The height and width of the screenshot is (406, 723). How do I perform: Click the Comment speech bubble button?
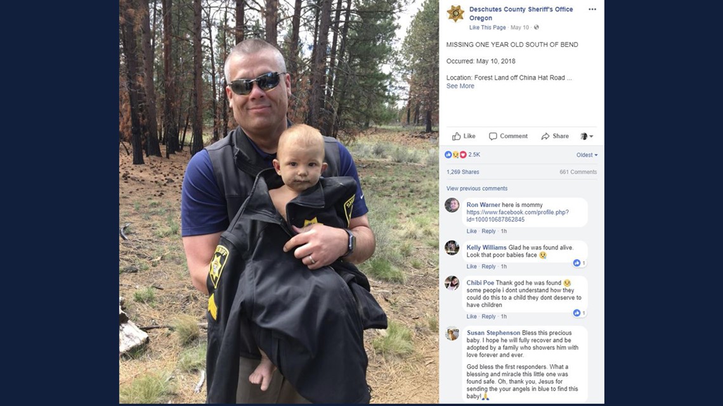click(508, 136)
